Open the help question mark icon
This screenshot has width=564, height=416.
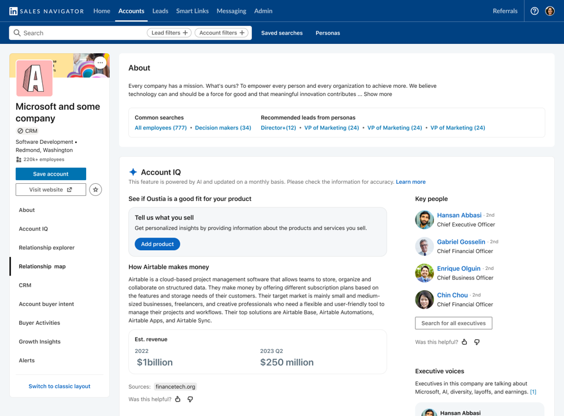(x=535, y=11)
